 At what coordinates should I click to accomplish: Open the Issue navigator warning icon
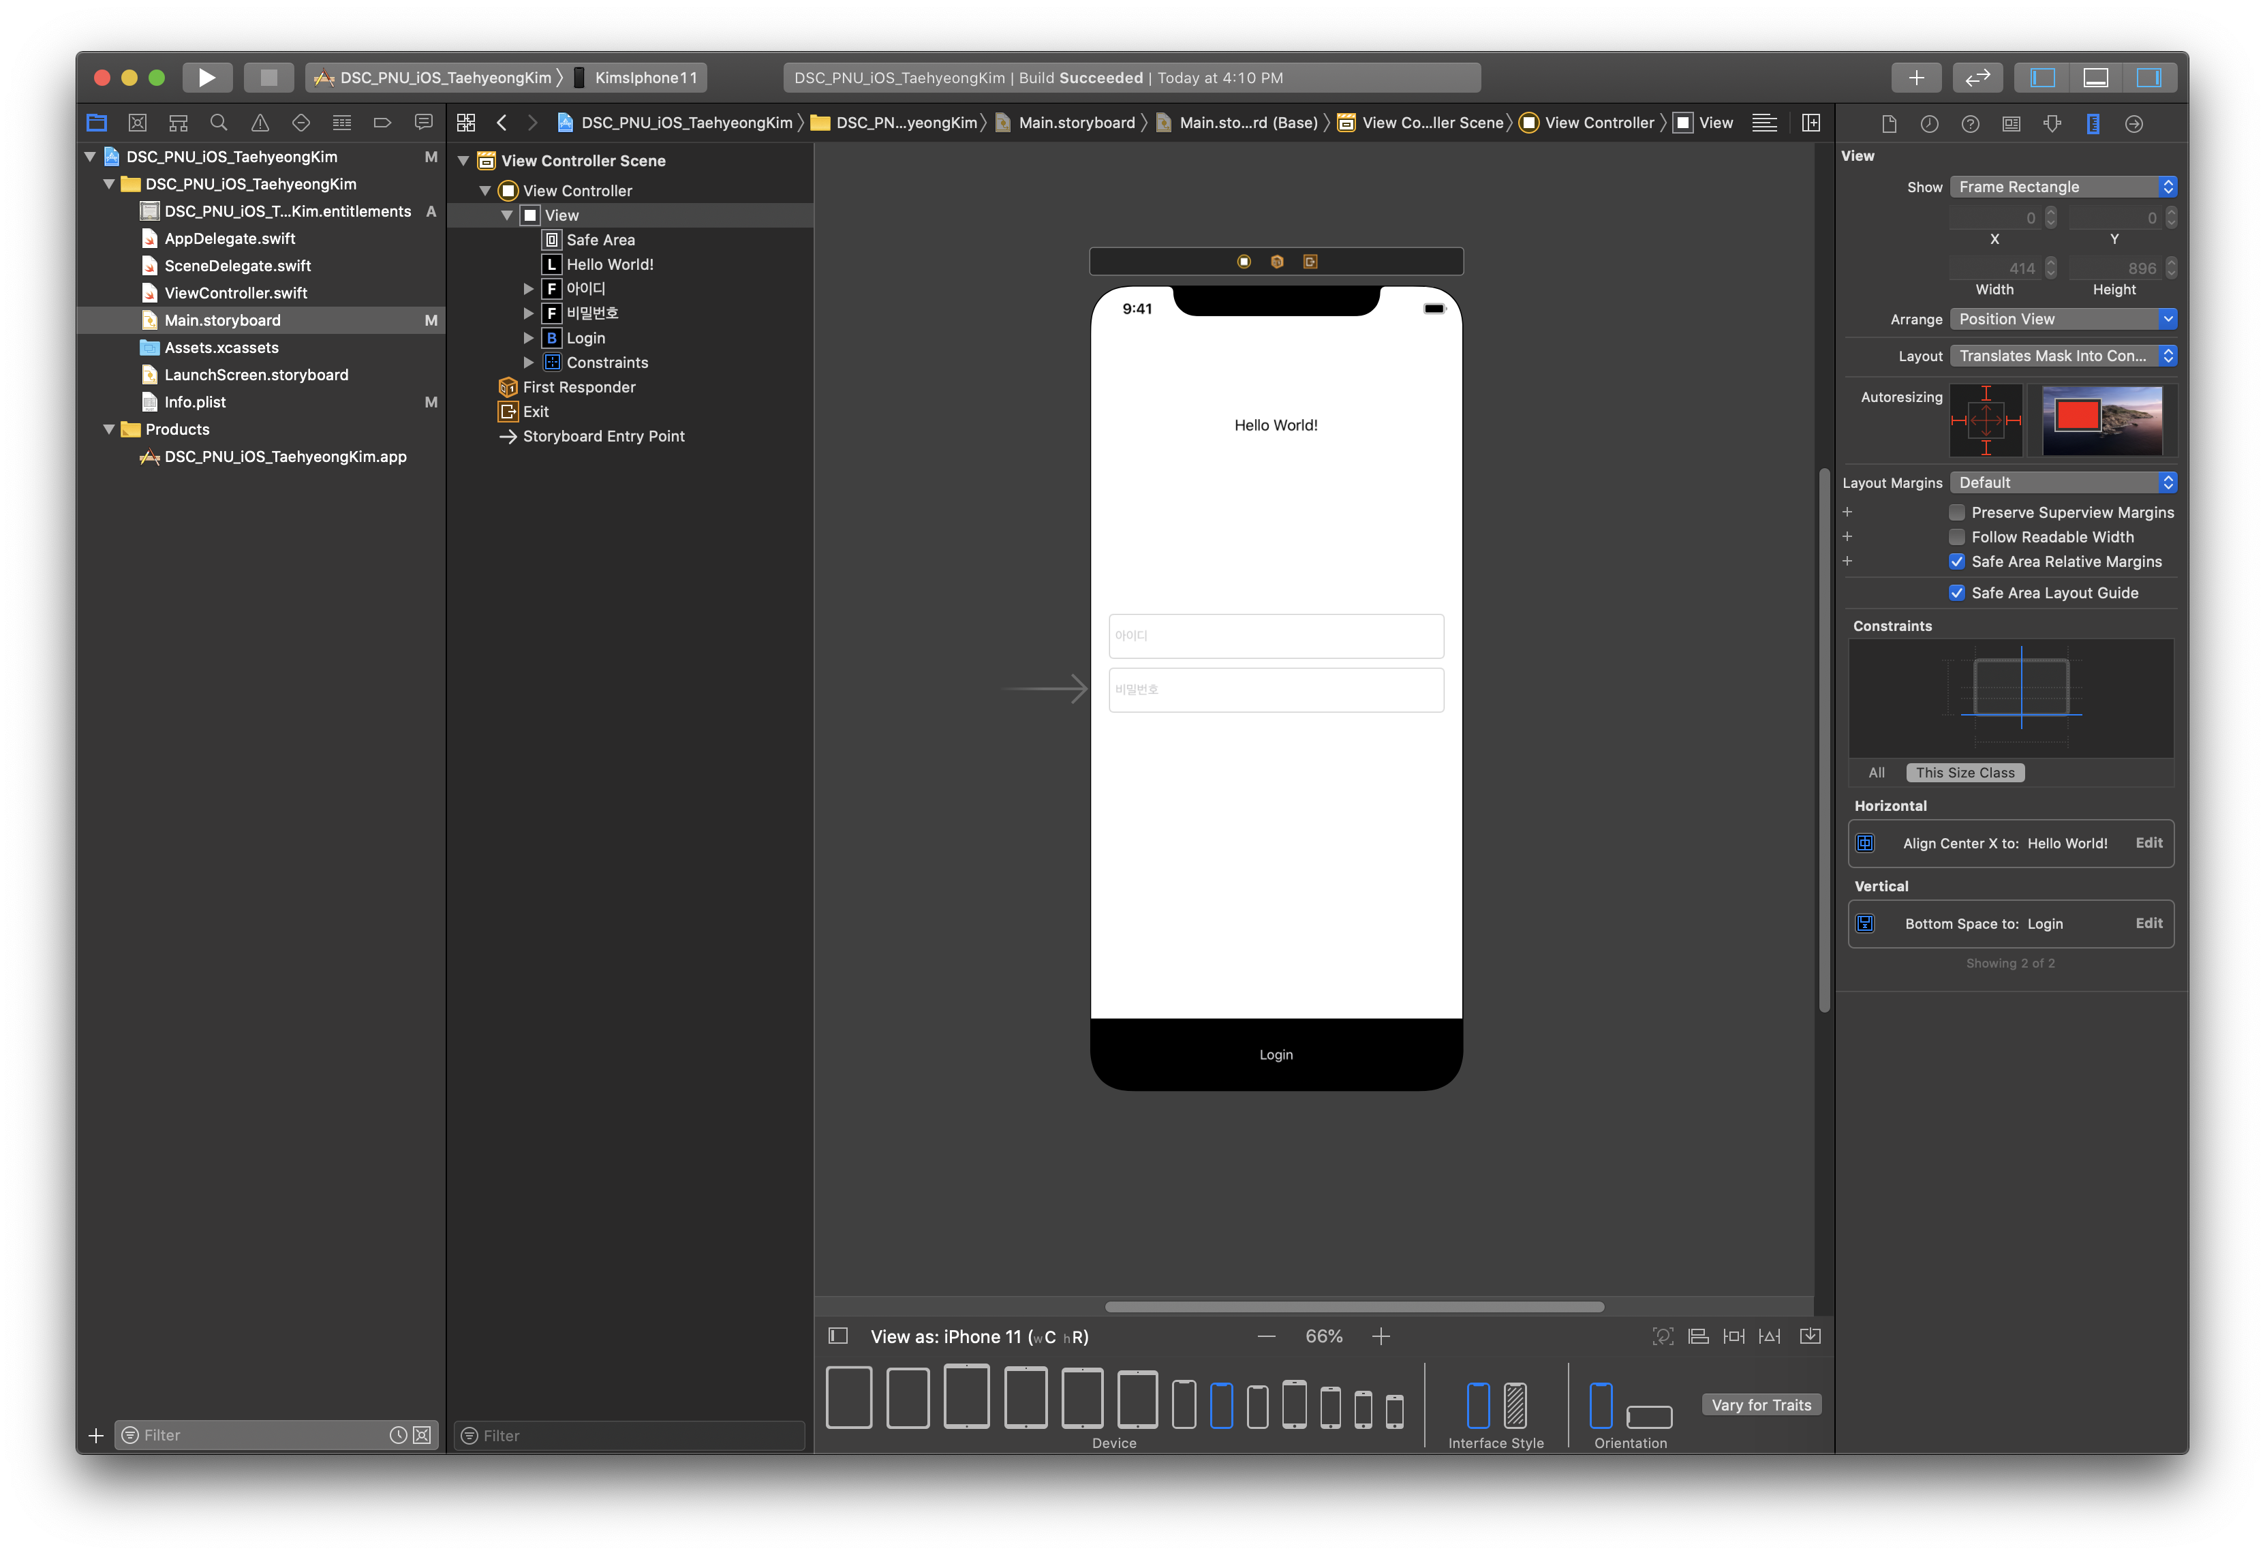coord(259,123)
